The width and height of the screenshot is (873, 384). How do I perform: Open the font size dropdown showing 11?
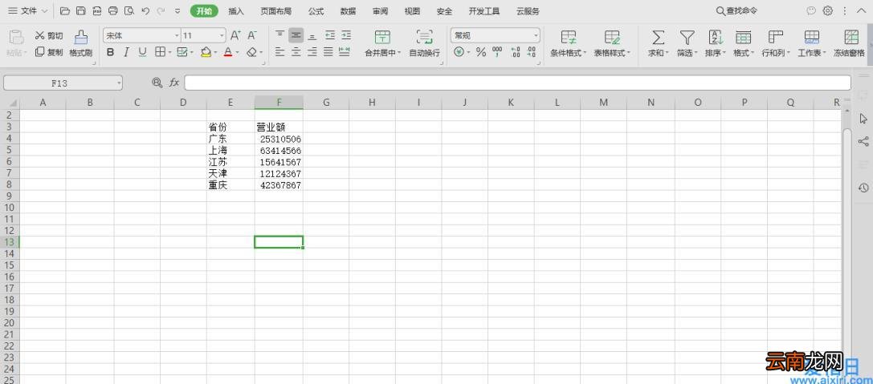222,35
